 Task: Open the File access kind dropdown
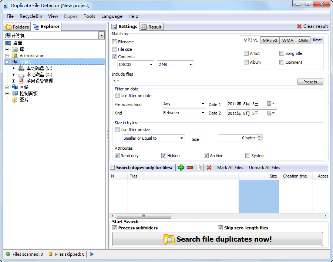(x=184, y=104)
